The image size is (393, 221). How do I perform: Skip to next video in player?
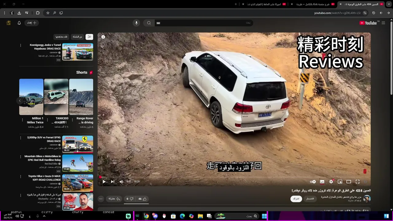(x=113, y=182)
